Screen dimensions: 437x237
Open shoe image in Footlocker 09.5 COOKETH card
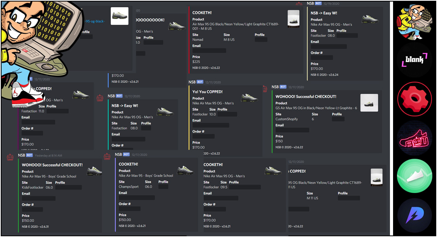[273, 170]
